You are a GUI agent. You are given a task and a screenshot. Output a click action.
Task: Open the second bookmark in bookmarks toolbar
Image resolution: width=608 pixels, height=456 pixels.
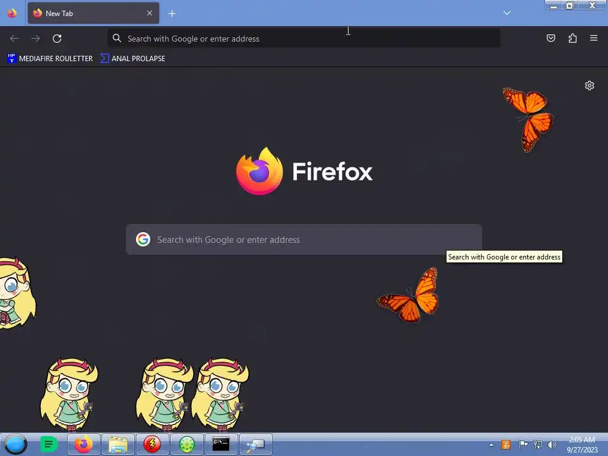pyautogui.click(x=132, y=59)
